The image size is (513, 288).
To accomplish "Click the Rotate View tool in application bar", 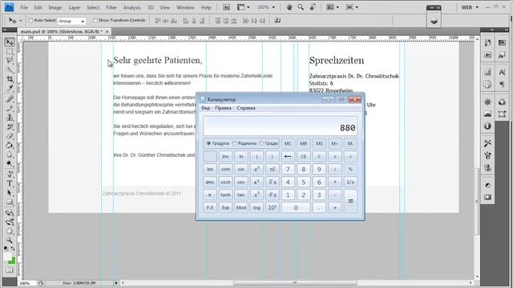I will pos(313,7).
